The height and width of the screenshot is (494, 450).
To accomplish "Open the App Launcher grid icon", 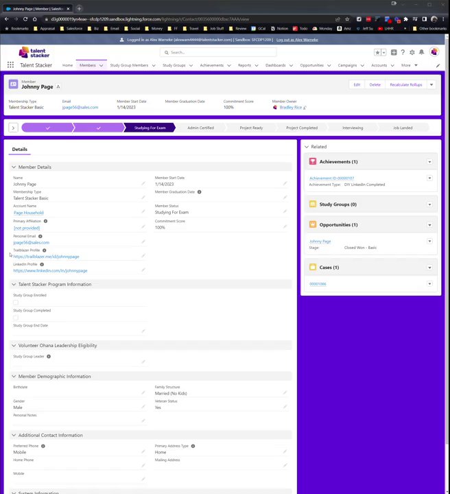I will (x=10, y=65).
